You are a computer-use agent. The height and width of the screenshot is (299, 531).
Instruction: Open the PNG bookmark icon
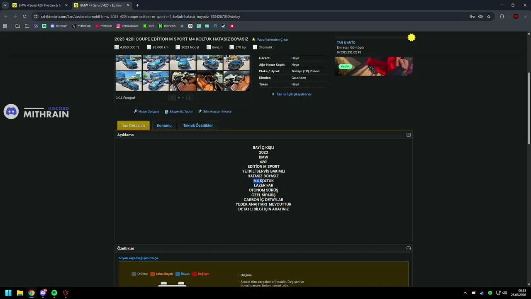pos(207,26)
